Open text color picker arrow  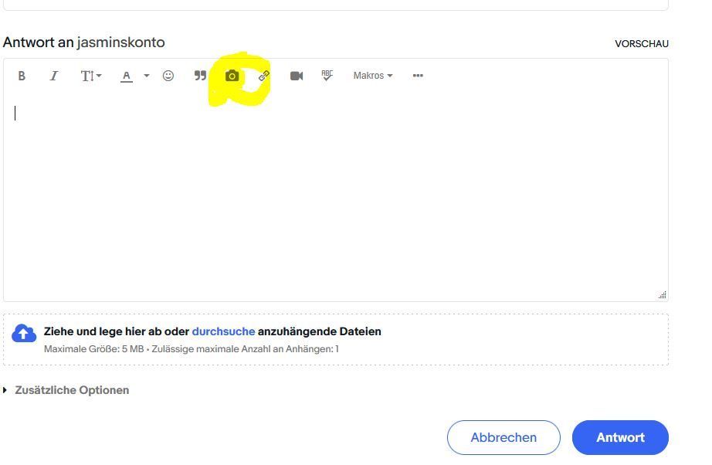coord(146,76)
